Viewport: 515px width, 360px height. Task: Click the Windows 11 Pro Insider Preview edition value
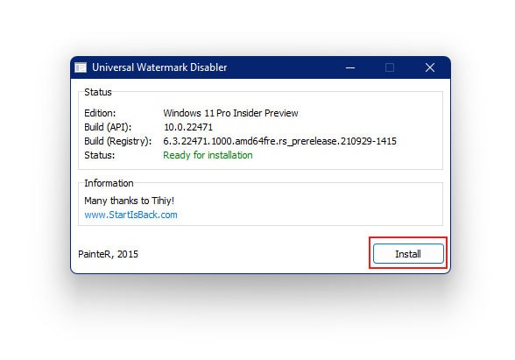click(230, 113)
